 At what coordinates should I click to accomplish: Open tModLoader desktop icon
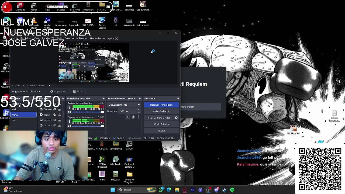click(116, 161)
